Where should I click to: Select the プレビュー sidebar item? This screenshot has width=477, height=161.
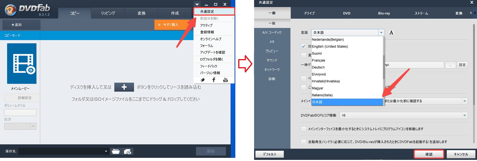tap(272, 51)
